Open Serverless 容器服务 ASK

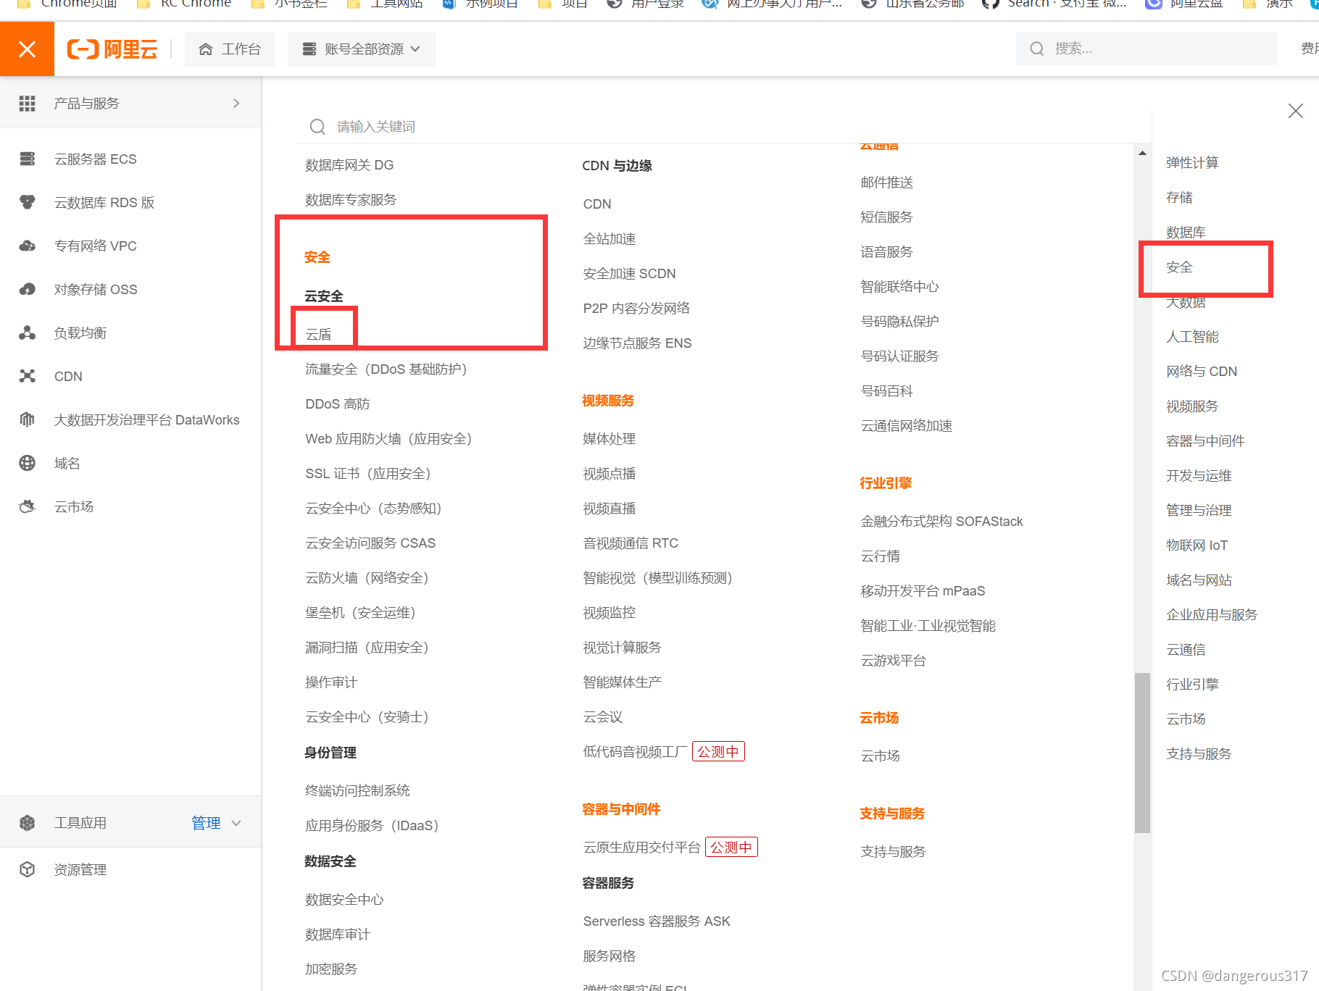point(657,921)
